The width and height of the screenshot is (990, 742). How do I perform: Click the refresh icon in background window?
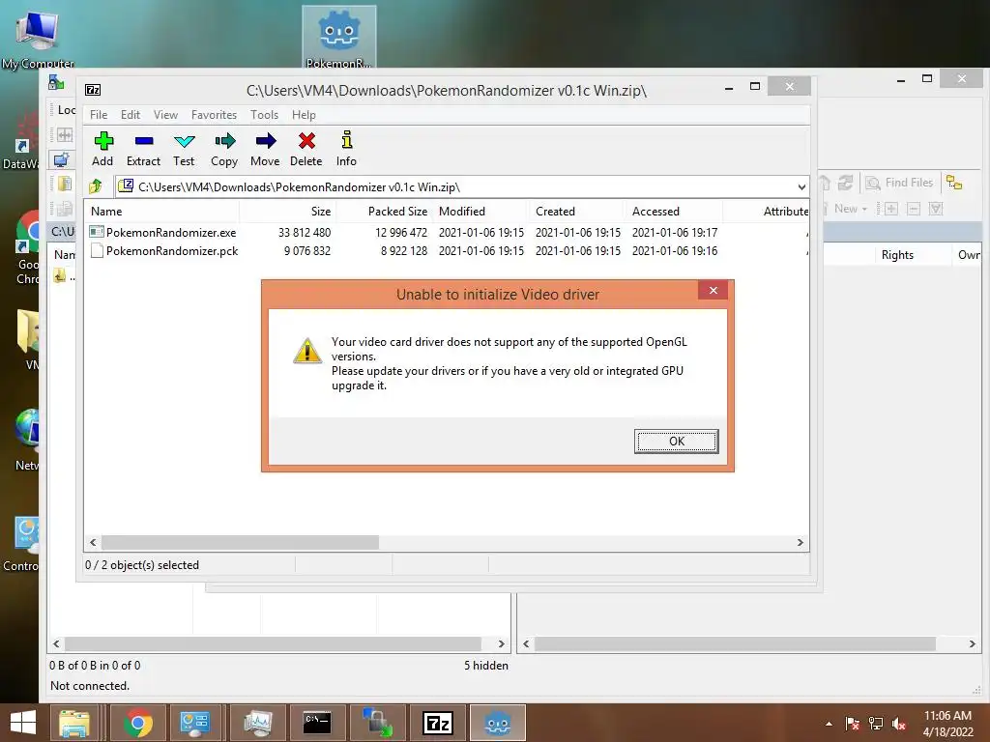point(845,183)
